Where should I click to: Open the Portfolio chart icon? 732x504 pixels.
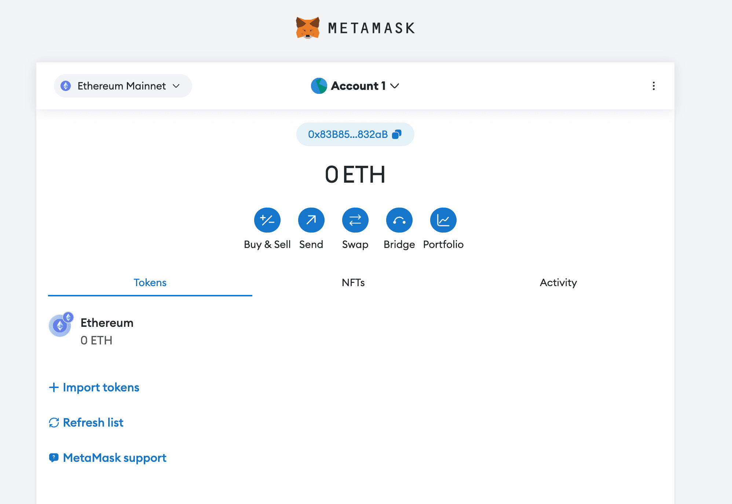tap(443, 220)
